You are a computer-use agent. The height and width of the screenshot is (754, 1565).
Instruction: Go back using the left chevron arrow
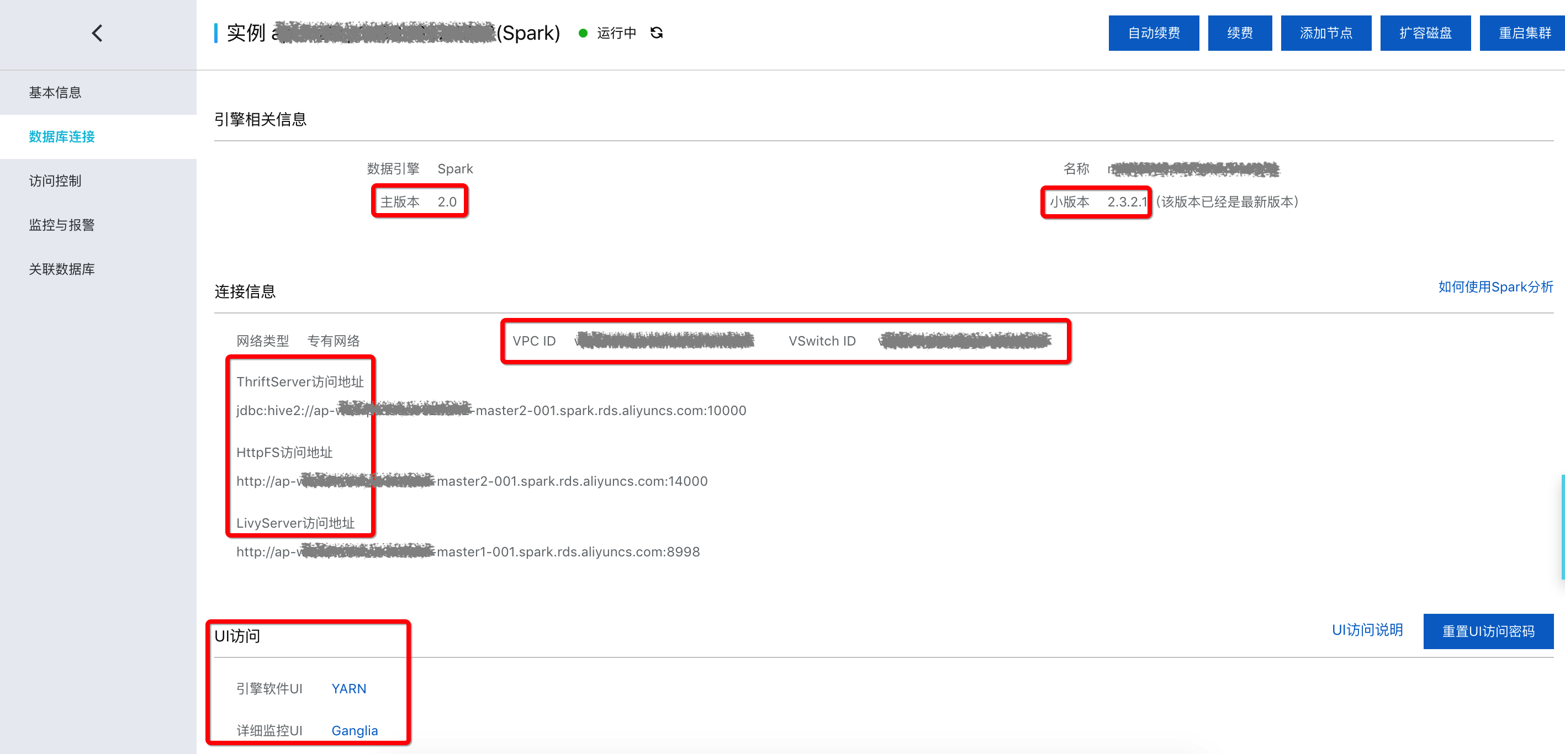[x=97, y=33]
